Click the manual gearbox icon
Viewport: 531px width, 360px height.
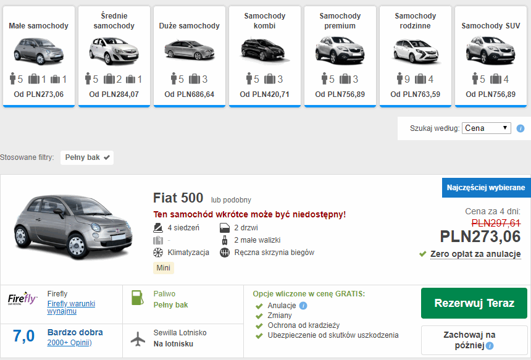[225, 253]
